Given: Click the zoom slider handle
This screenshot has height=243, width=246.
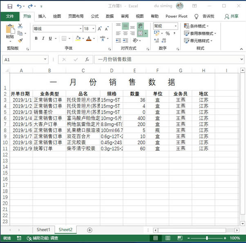Looking at the screenshot, I should click(x=207, y=238).
